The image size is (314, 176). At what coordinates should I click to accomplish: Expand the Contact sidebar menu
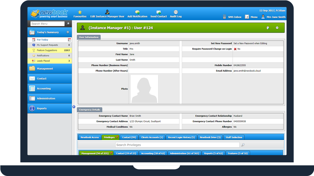point(50,79)
